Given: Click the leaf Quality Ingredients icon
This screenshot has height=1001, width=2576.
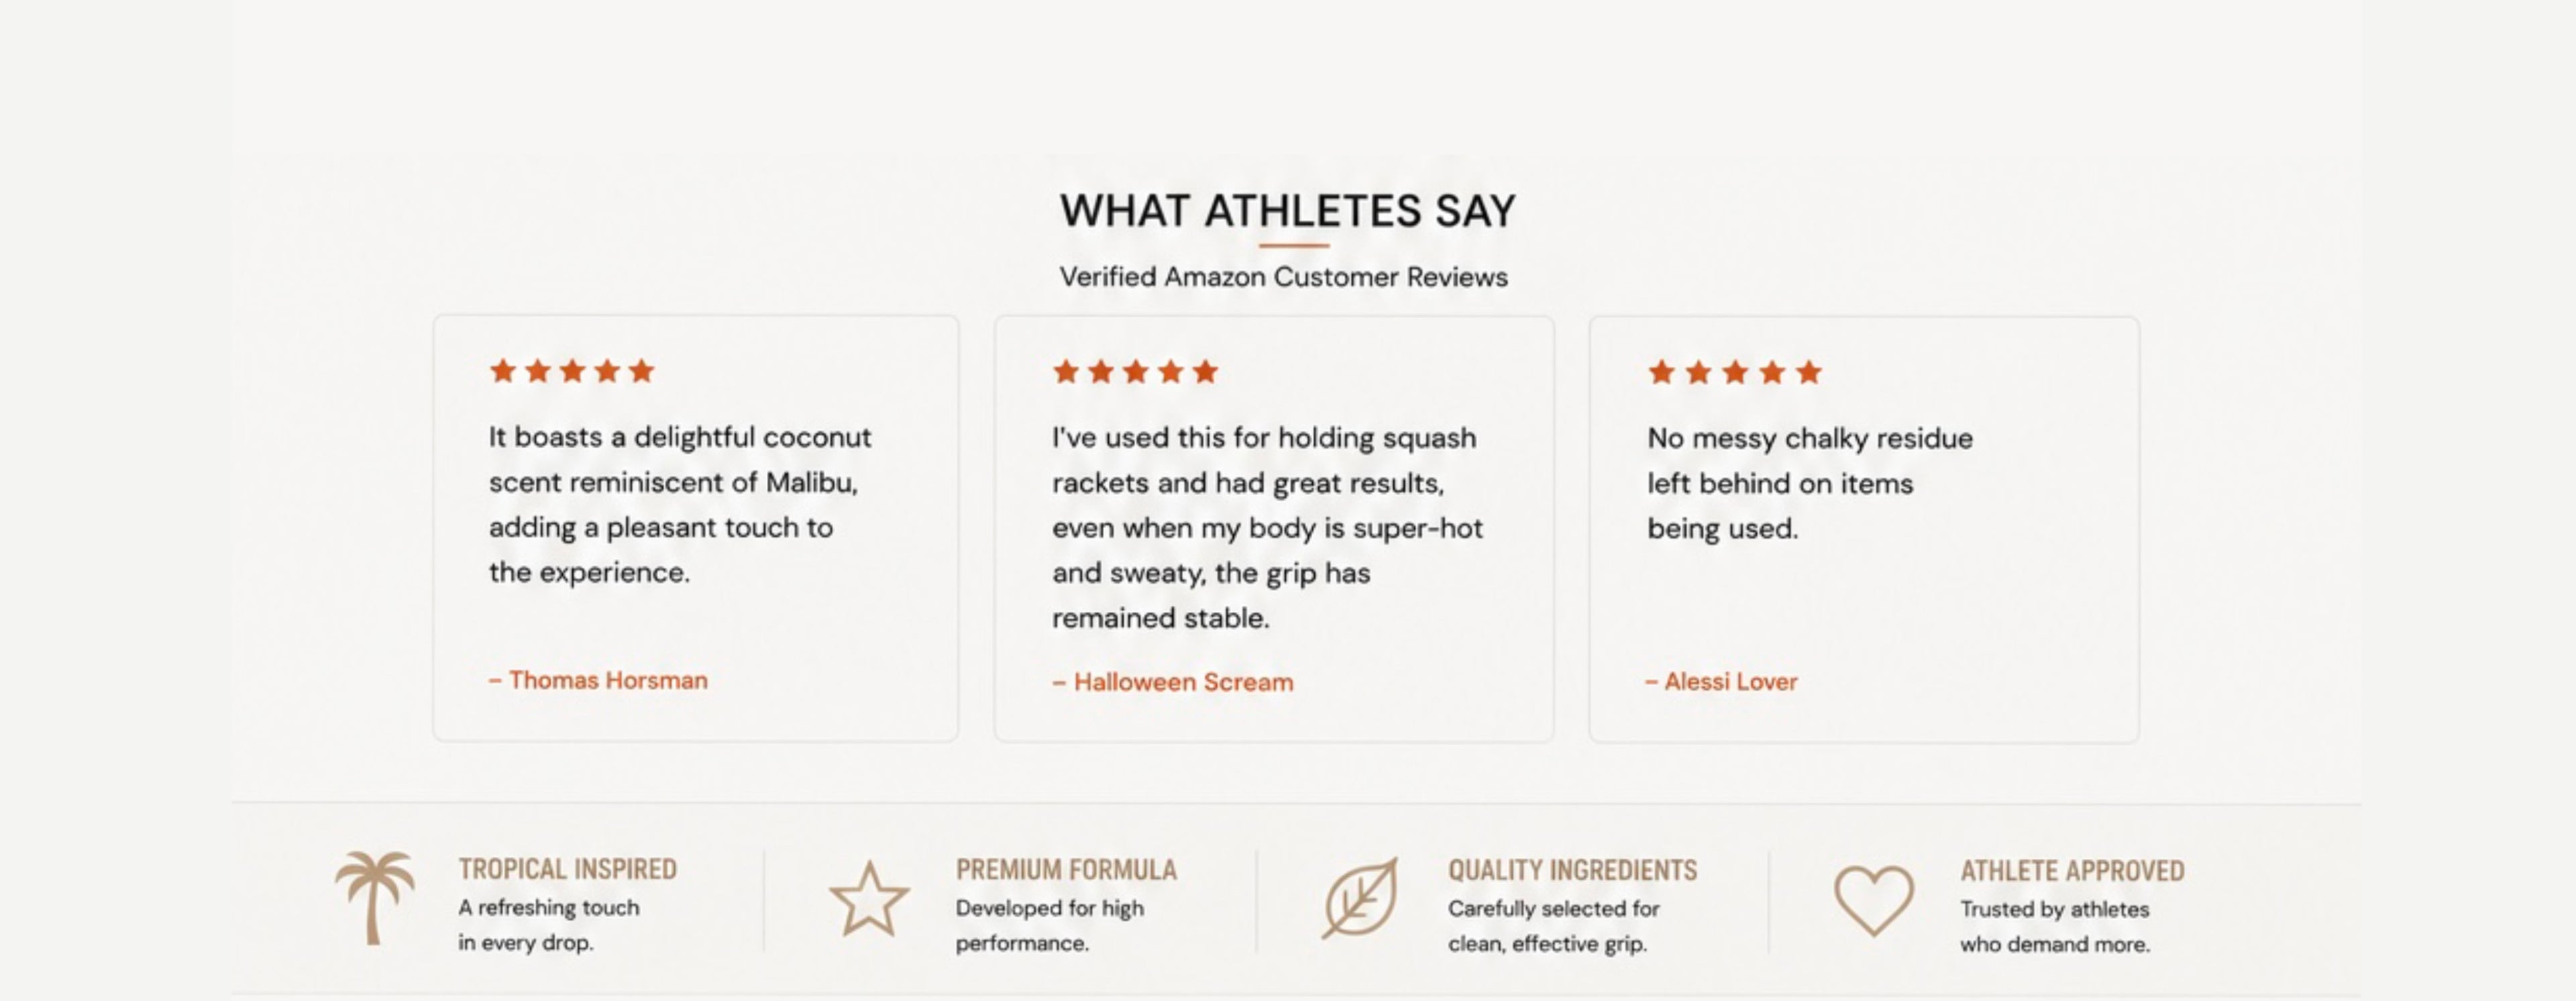Looking at the screenshot, I should coord(1360,898).
